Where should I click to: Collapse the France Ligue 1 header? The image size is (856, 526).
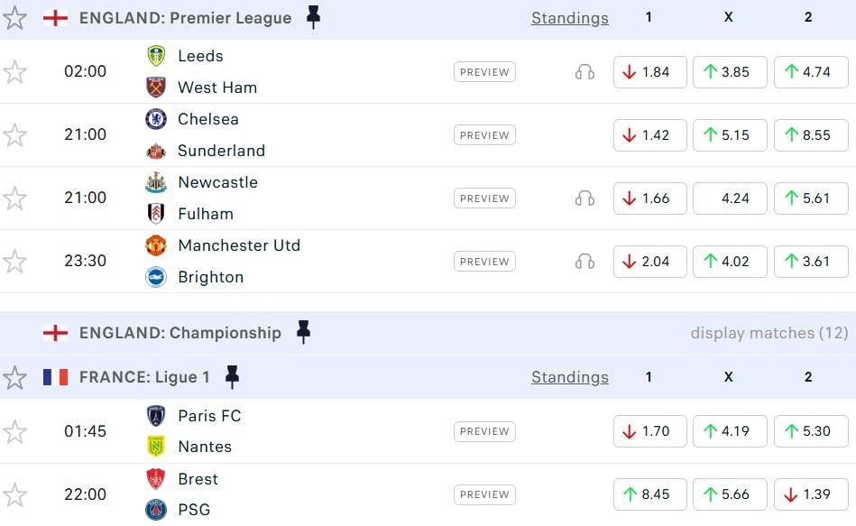pyautogui.click(x=144, y=377)
